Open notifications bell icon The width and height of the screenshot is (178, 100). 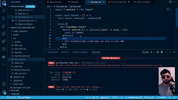[174, 97]
